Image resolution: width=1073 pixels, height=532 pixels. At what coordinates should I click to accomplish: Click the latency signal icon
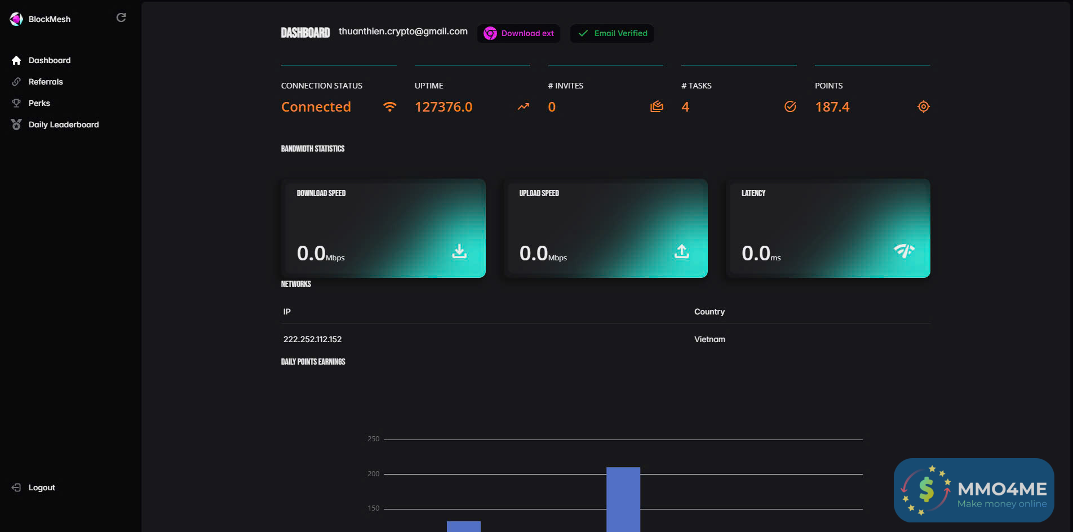click(x=904, y=251)
